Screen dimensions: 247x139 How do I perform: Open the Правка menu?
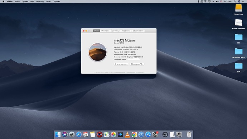[25, 1]
